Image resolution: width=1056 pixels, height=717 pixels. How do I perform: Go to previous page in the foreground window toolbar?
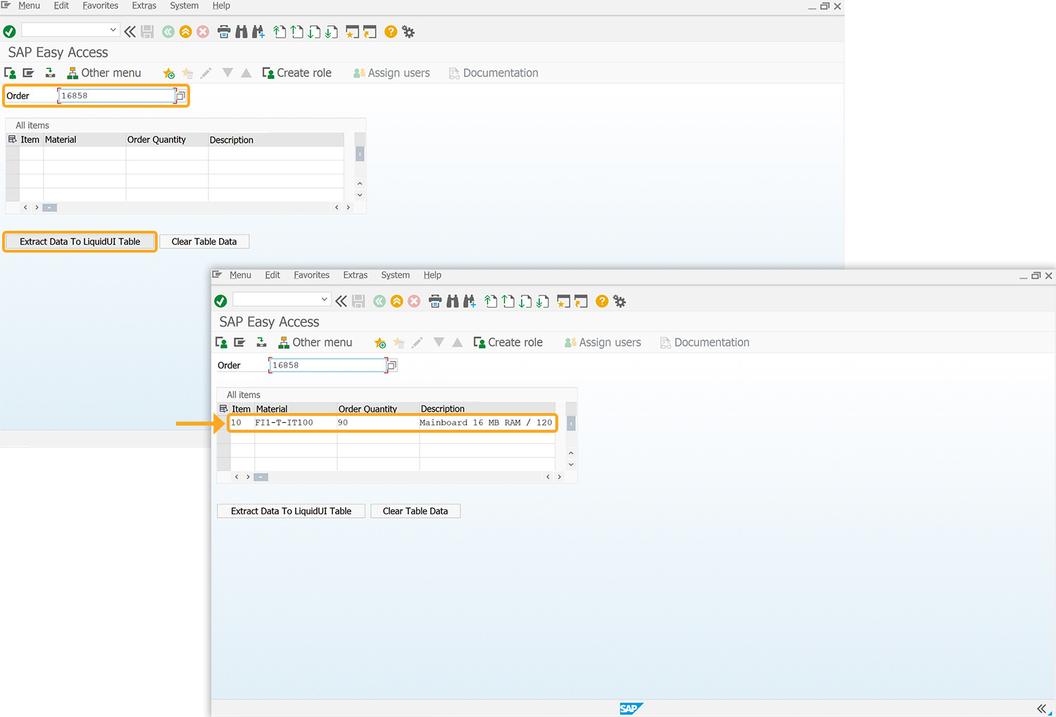[508, 301]
